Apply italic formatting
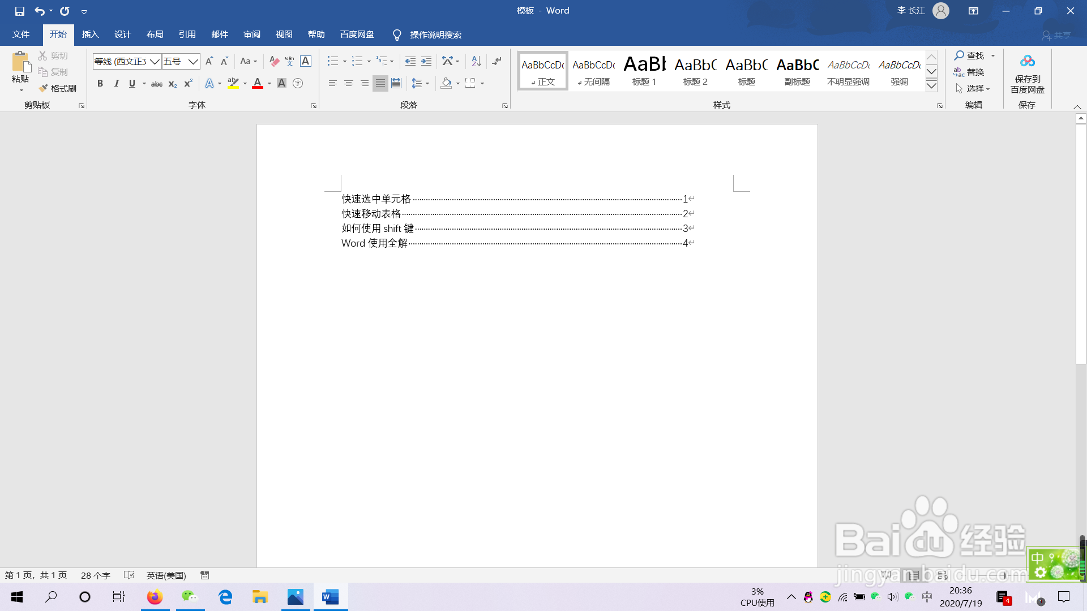 tap(117, 83)
